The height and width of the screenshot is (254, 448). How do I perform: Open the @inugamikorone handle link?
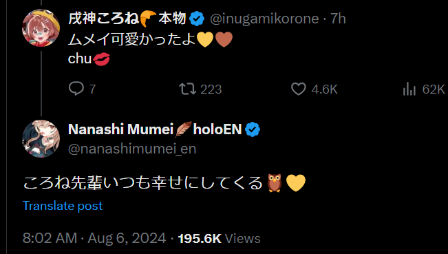point(264,19)
